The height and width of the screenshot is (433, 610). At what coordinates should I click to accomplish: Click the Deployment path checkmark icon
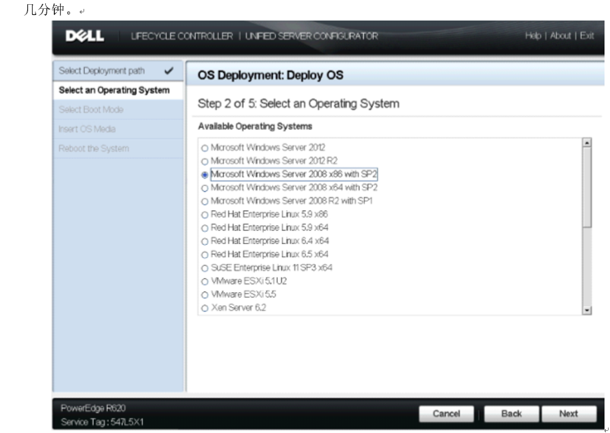(x=169, y=70)
